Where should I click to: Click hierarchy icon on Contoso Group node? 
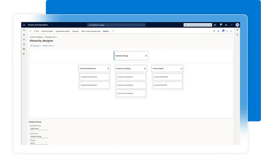(146, 56)
